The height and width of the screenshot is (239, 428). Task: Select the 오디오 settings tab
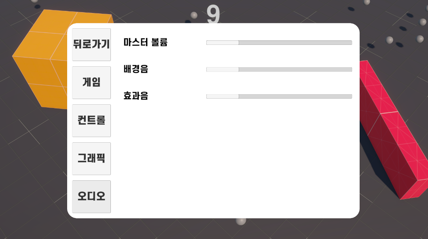tap(91, 197)
